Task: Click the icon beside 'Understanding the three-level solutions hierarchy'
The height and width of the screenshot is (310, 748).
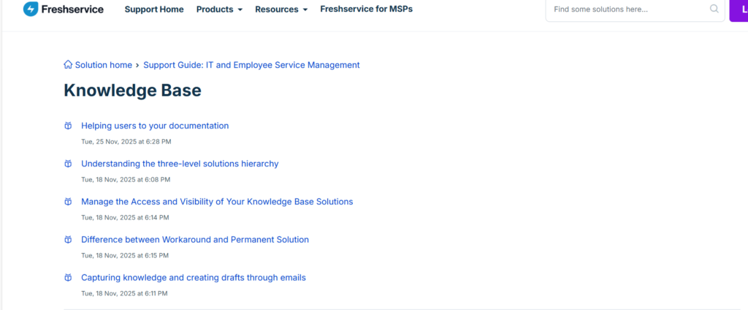Action: pyautogui.click(x=68, y=163)
